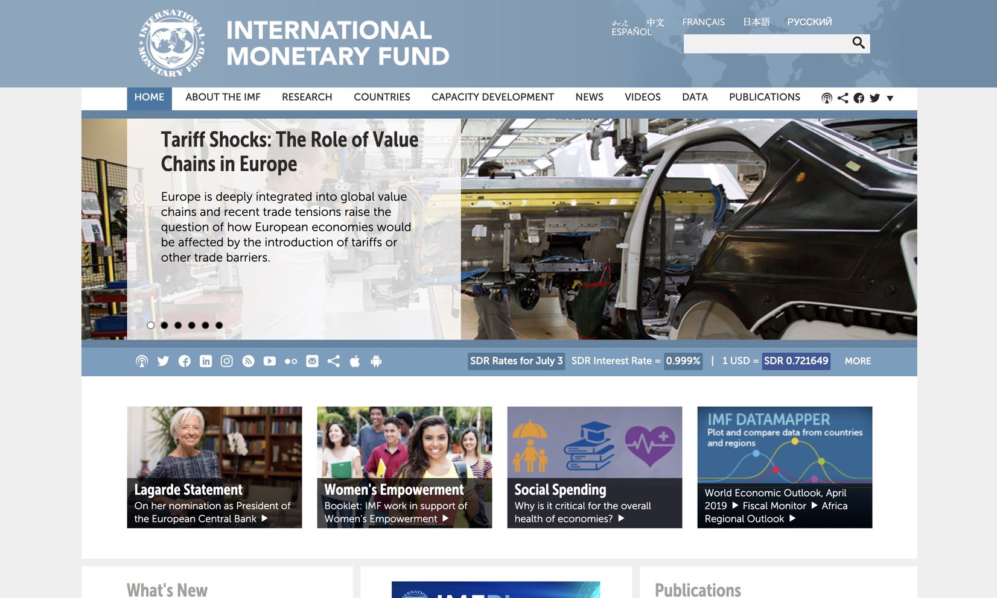The width and height of the screenshot is (997, 598).
Task: Open World Economic Outlook, April 2019 link
Action: (776, 499)
